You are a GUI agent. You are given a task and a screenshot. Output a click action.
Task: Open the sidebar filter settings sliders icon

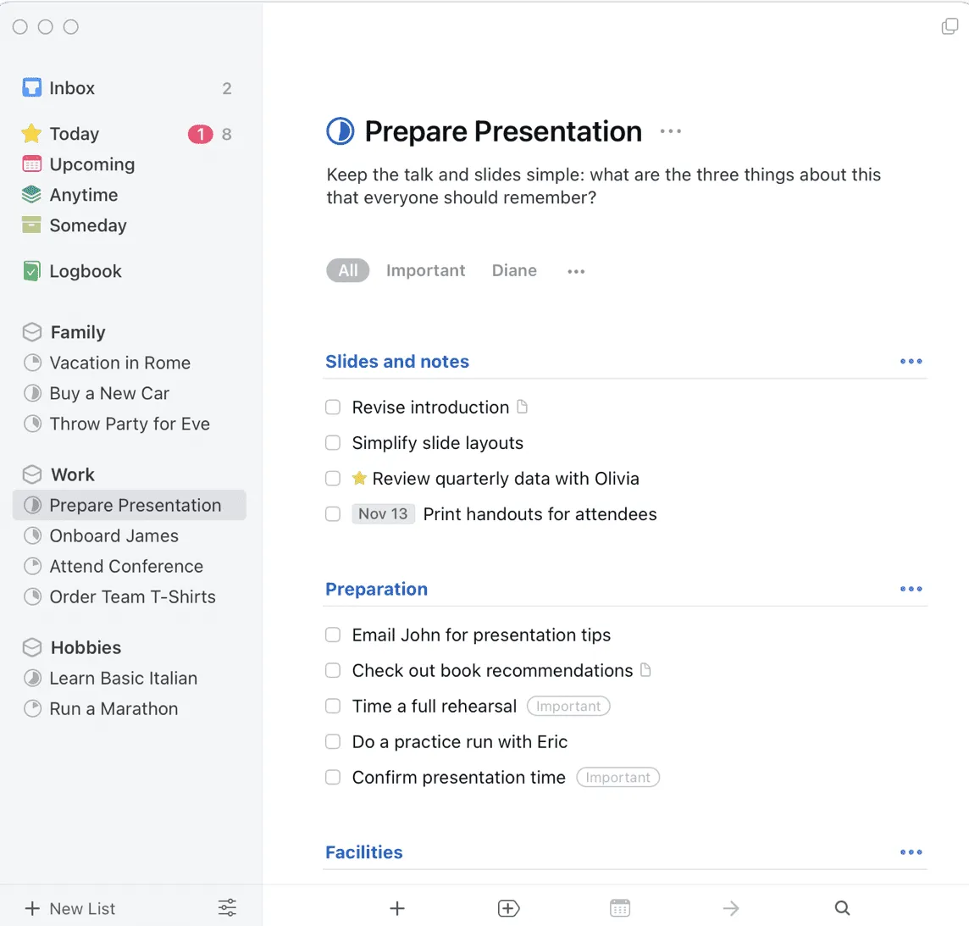(x=227, y=907)
